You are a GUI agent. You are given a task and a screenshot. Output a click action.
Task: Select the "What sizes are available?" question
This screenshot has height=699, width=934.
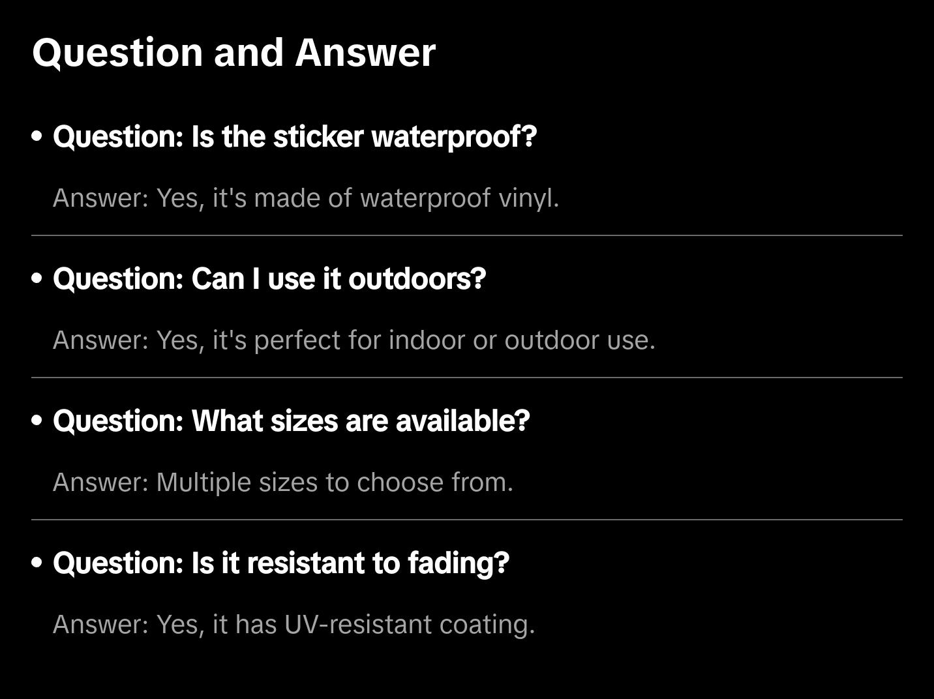click(x=292, y=421)
